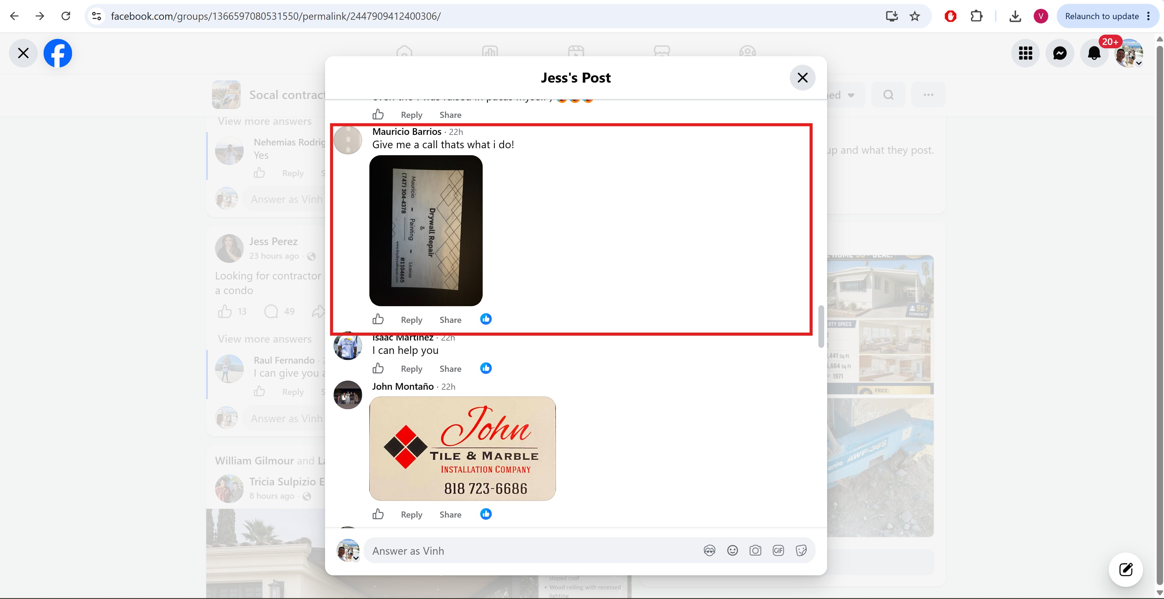Open the browser Extensions puzzle menu
This screenshot has width=1164, height=599.
[977, 16]
